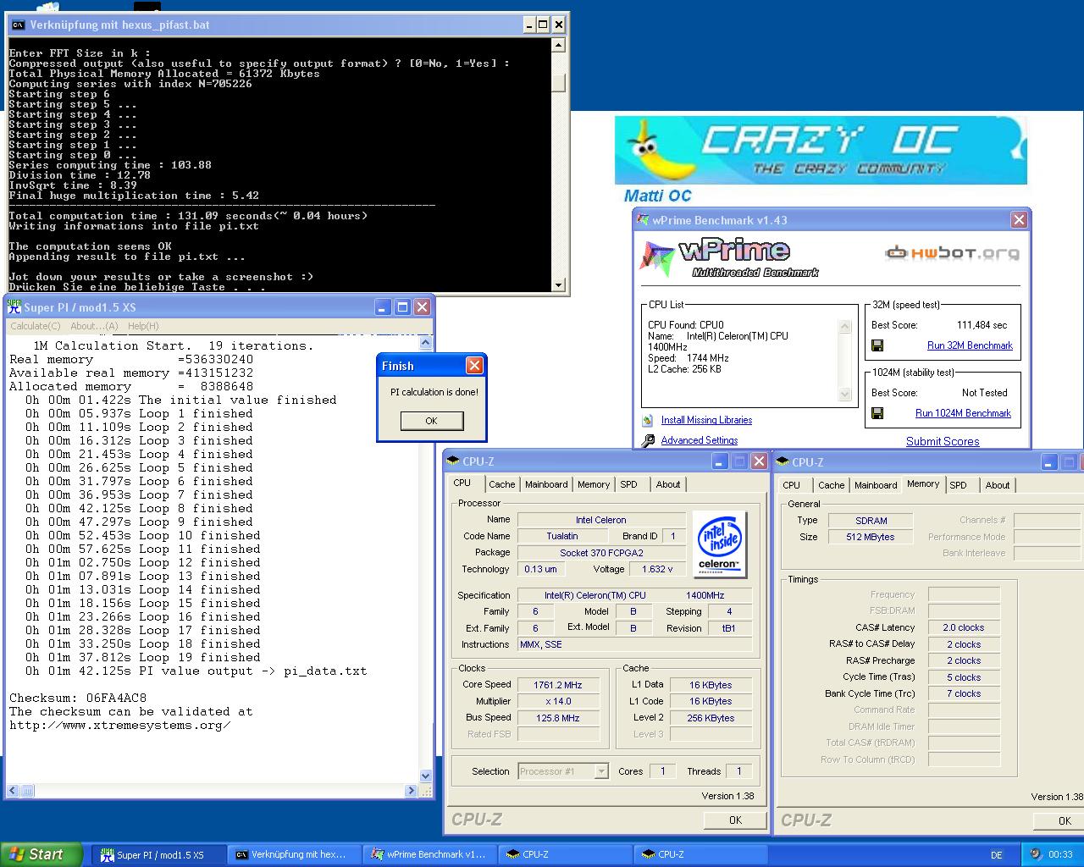This screenshot has width=1084, height=867.
Task: Open the Calculate menu in Super PI
Action: tap(35, 326)
